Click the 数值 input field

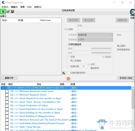point(106,29)
